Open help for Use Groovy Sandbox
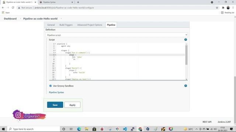This screenshot has width=236, height=132. click(x=185, y=85)
